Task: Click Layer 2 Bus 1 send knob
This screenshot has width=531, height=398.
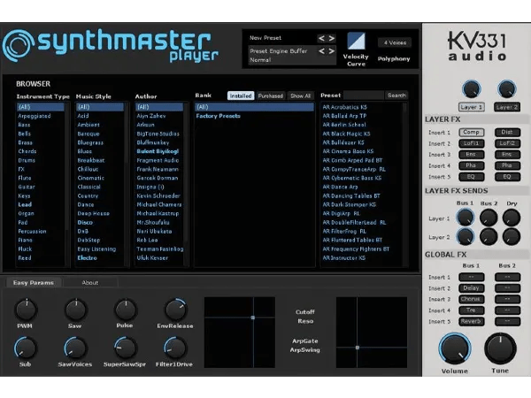Action: pos(465,236)
